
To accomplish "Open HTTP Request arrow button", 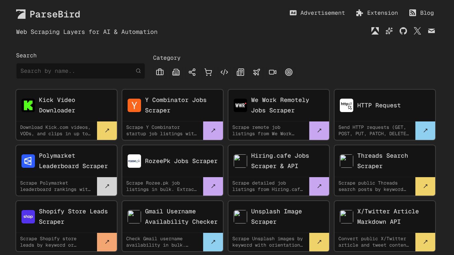I will click(425, 131).
